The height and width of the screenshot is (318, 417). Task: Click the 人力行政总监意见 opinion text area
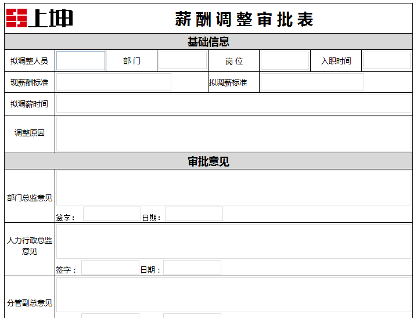tap(234, 241)
